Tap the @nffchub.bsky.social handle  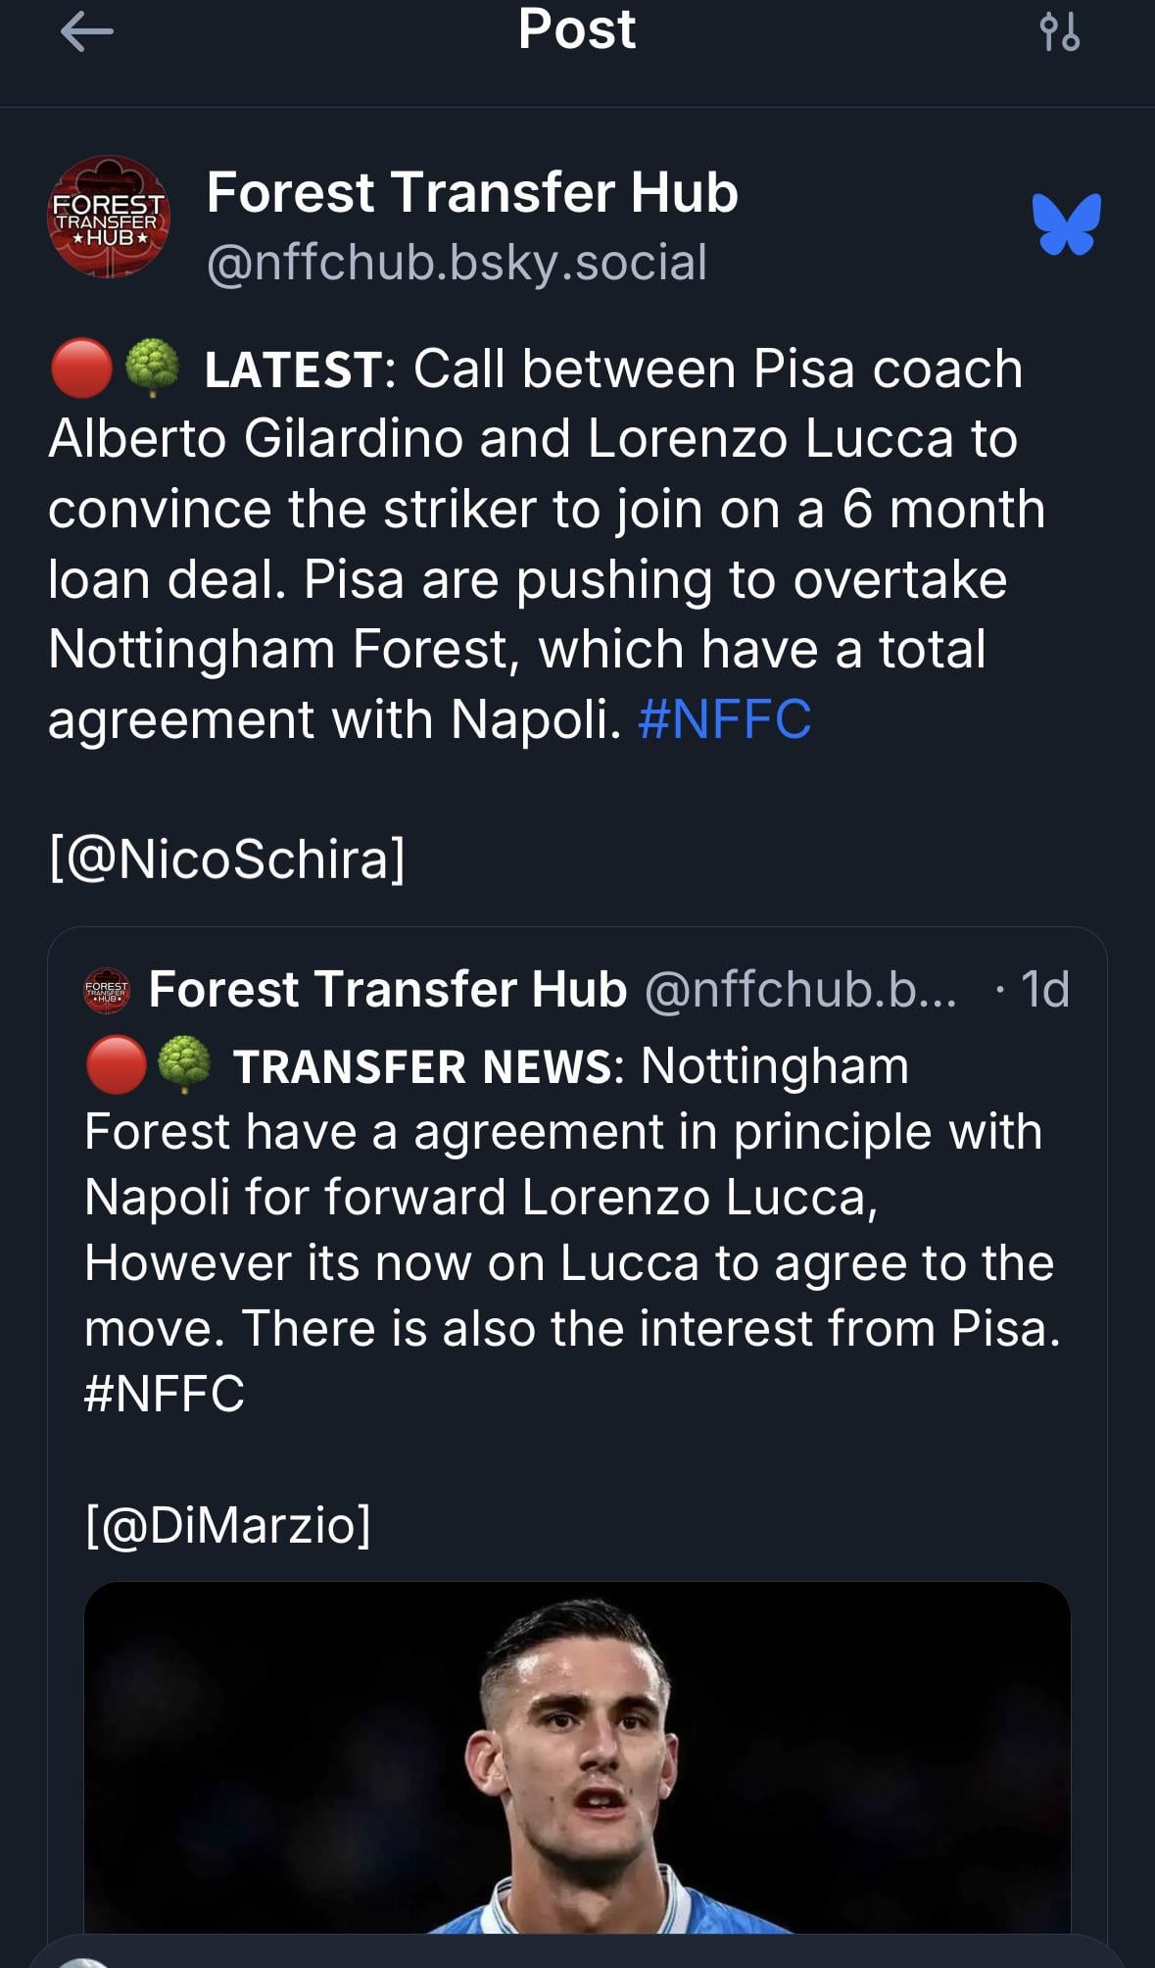click(457, 263)
